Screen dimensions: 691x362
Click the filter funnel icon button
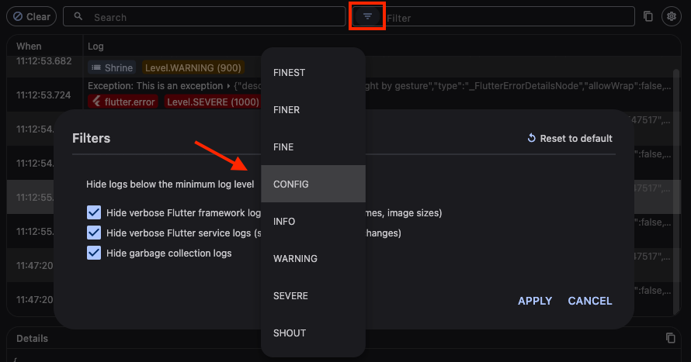pos(367,16)
